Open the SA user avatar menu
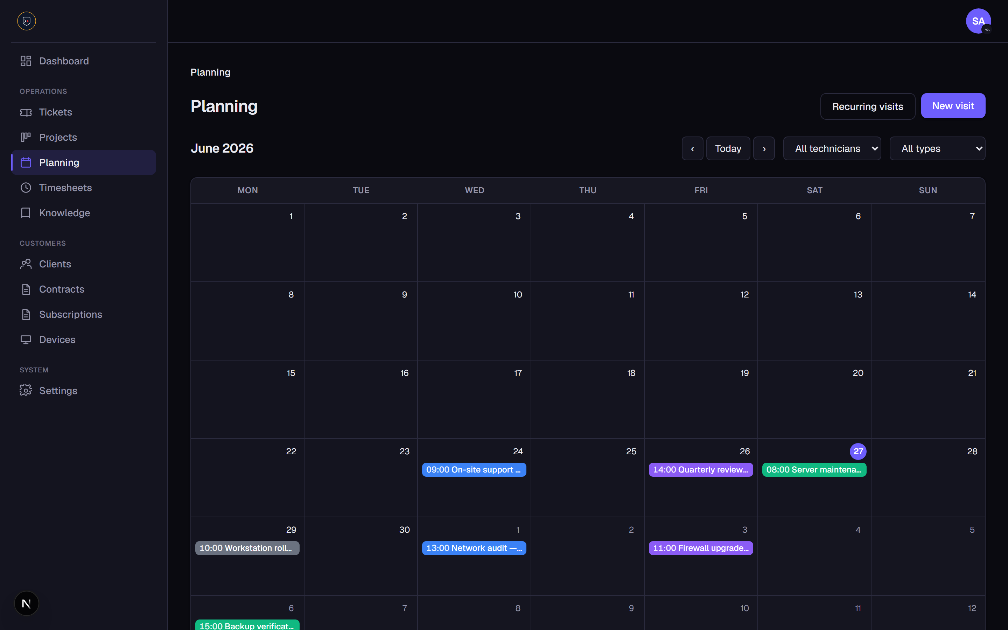 coord(978,21)
